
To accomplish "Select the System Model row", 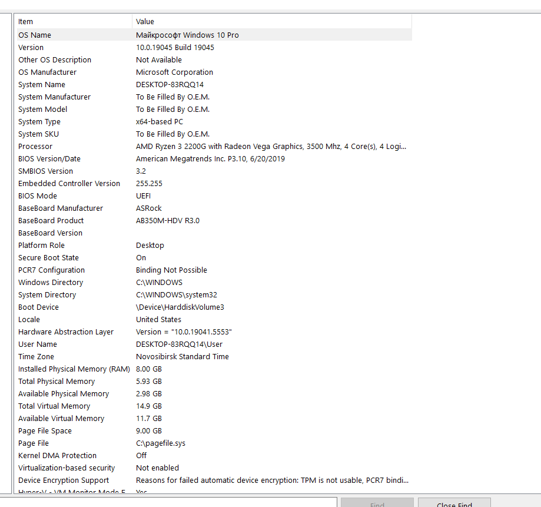I will click(214, 110).
